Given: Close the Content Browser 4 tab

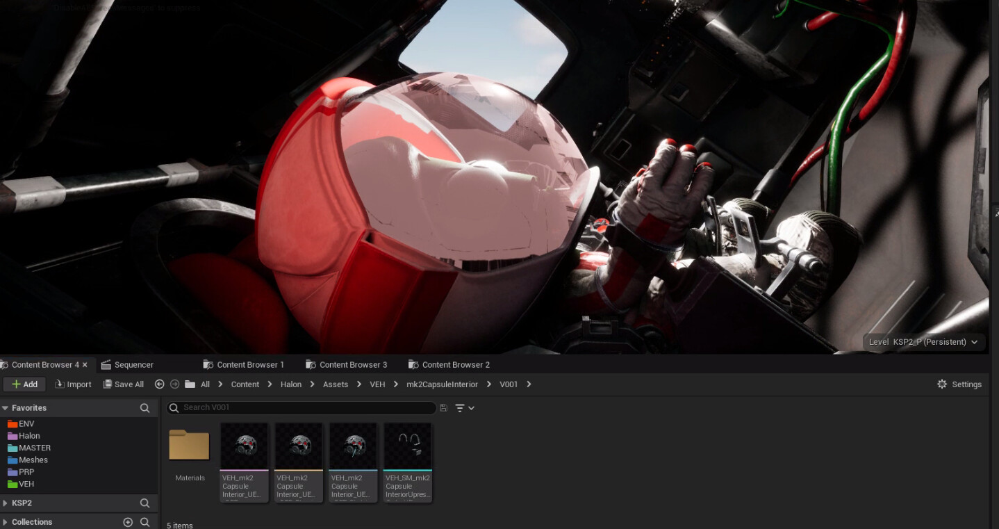Looking at the screenshot, I should [85, 365].
